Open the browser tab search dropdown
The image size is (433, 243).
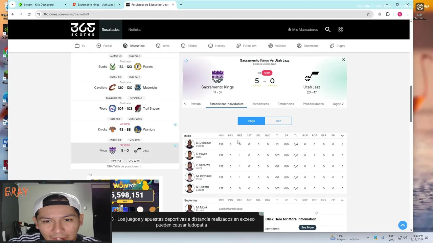point(12,5)
